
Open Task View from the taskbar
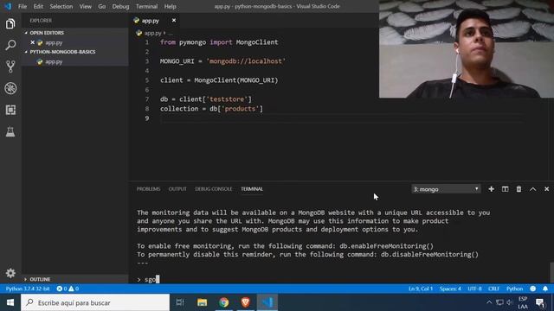(x=180, y=302)
